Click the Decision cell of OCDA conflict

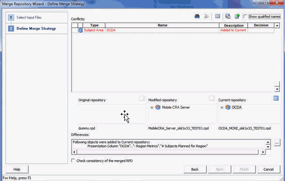point(261,30)
